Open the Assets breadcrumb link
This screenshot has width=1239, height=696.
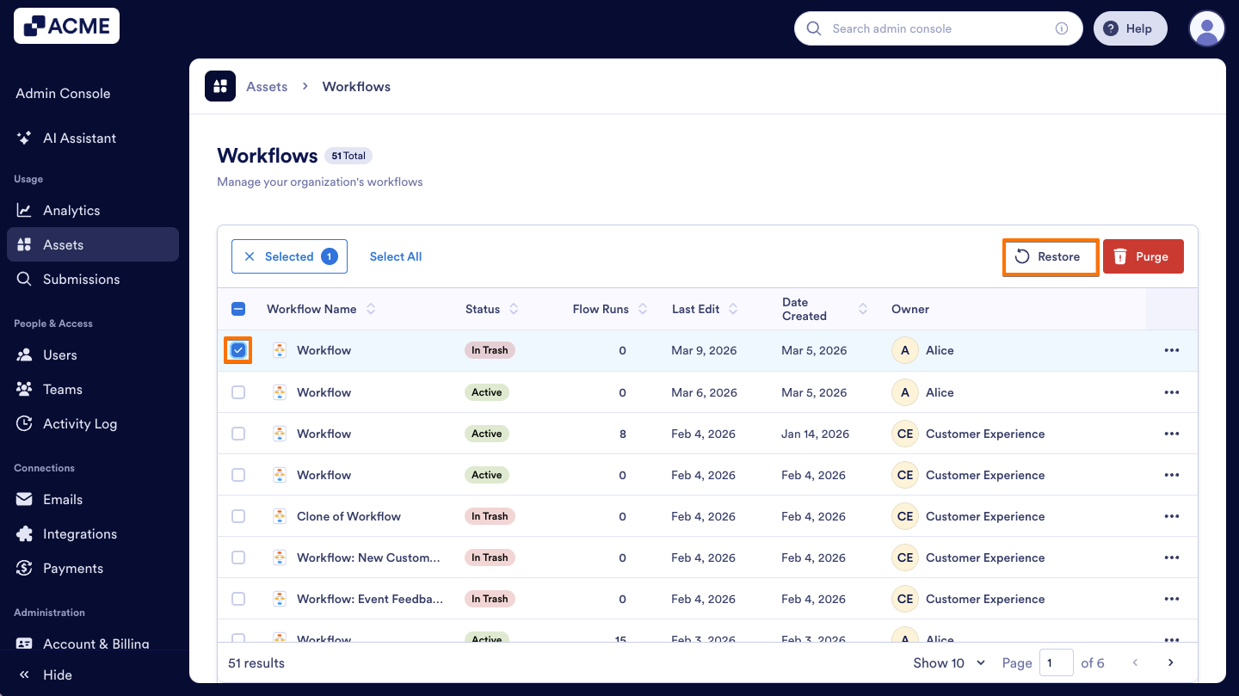(x=267, y=86)
